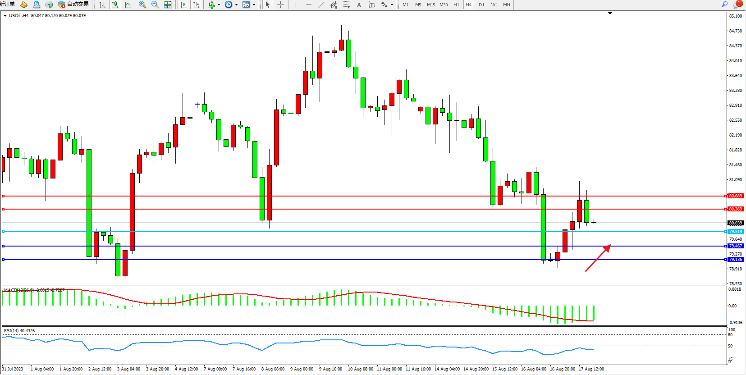Select the red 80.689 price level line

coord(361,196)
